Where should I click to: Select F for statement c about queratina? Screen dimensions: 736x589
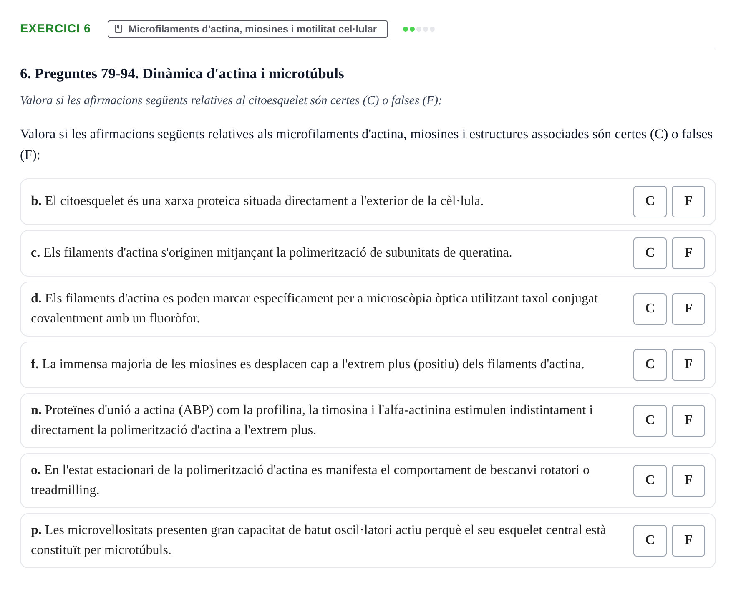[688, 253]
